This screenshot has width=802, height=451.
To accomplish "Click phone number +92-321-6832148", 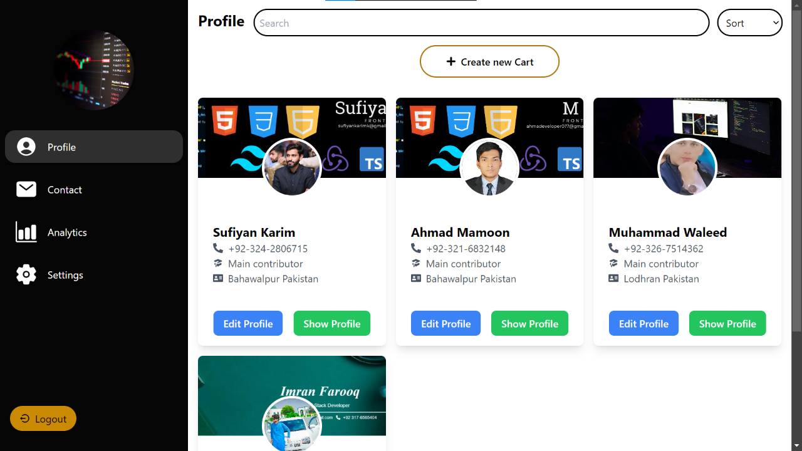I will pyautogui.click(x=466, y=248).
